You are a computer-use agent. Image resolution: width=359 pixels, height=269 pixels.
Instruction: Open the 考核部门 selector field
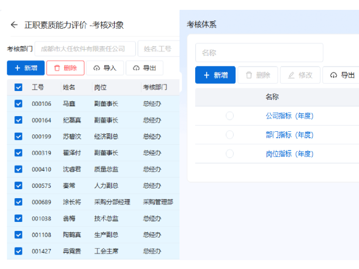(x=85, y=49)
